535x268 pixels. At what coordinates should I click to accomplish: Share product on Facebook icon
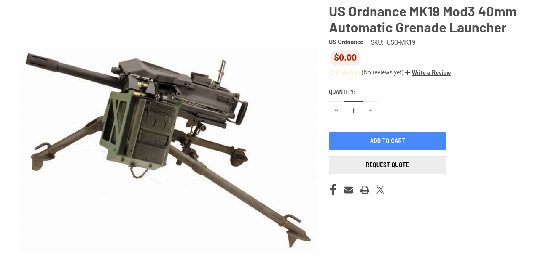[333, 190]
